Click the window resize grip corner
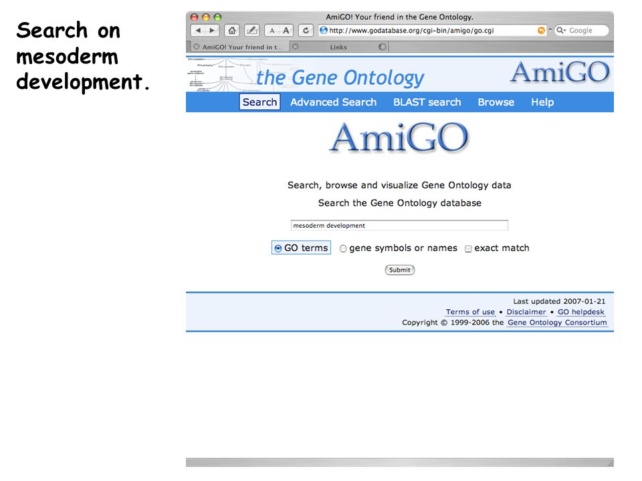This screenshot has height=481, width=642. [610, 462]
